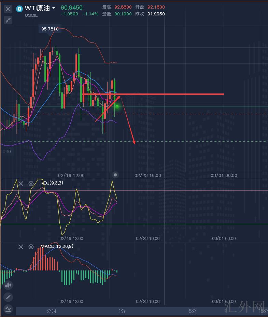Select the red horizontal resistance line
The width and height of the screenshot is (268, 317).
tap(171, 94)
